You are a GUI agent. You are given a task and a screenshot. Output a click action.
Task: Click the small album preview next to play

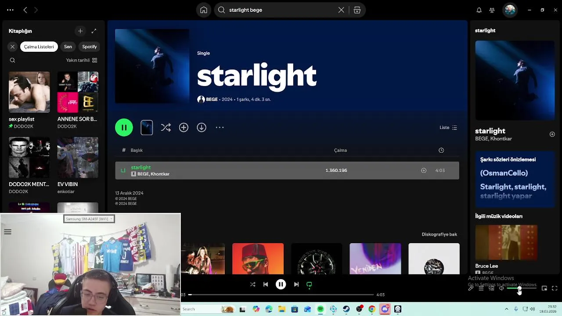(147, 127)
